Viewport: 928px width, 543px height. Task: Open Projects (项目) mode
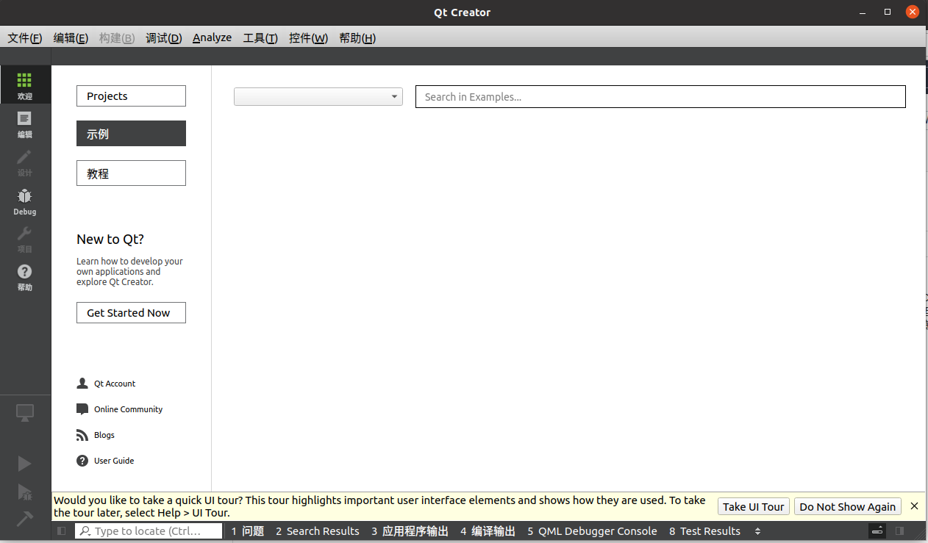25,240
